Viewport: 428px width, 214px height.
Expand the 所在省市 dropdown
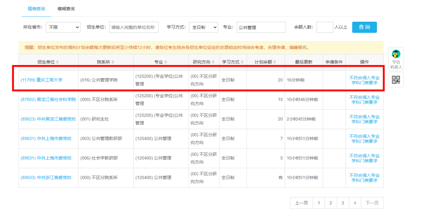pyautogui.click(x=63, y=27)
